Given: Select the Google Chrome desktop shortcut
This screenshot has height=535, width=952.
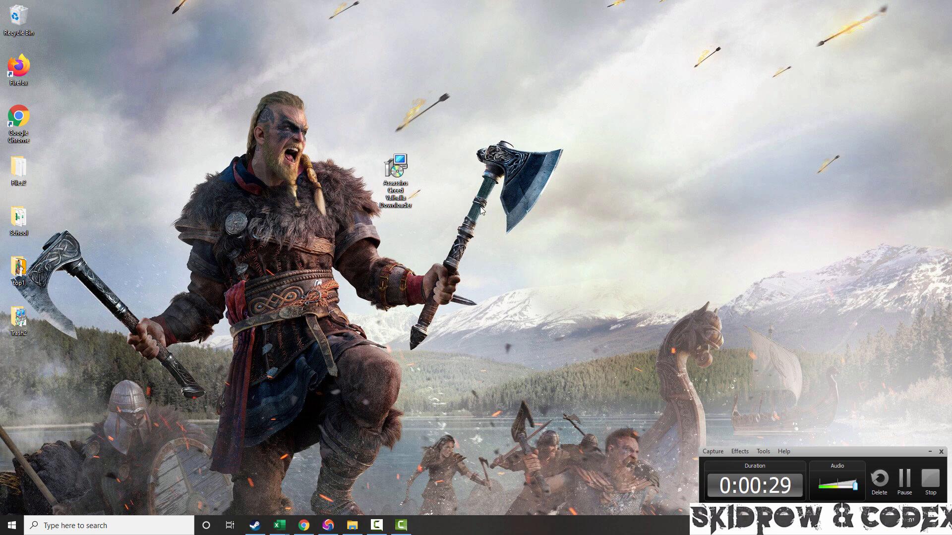Looking at the screenshot, I should (x=18, y=117).
